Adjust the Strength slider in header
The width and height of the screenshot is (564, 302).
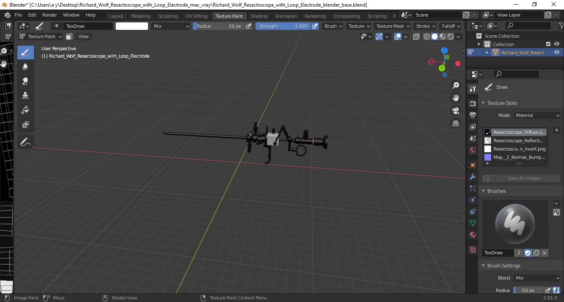282,26
